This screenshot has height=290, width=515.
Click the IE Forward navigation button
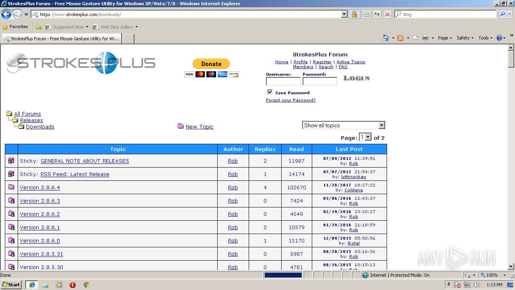pyautogui.click(x=17, y=14)
